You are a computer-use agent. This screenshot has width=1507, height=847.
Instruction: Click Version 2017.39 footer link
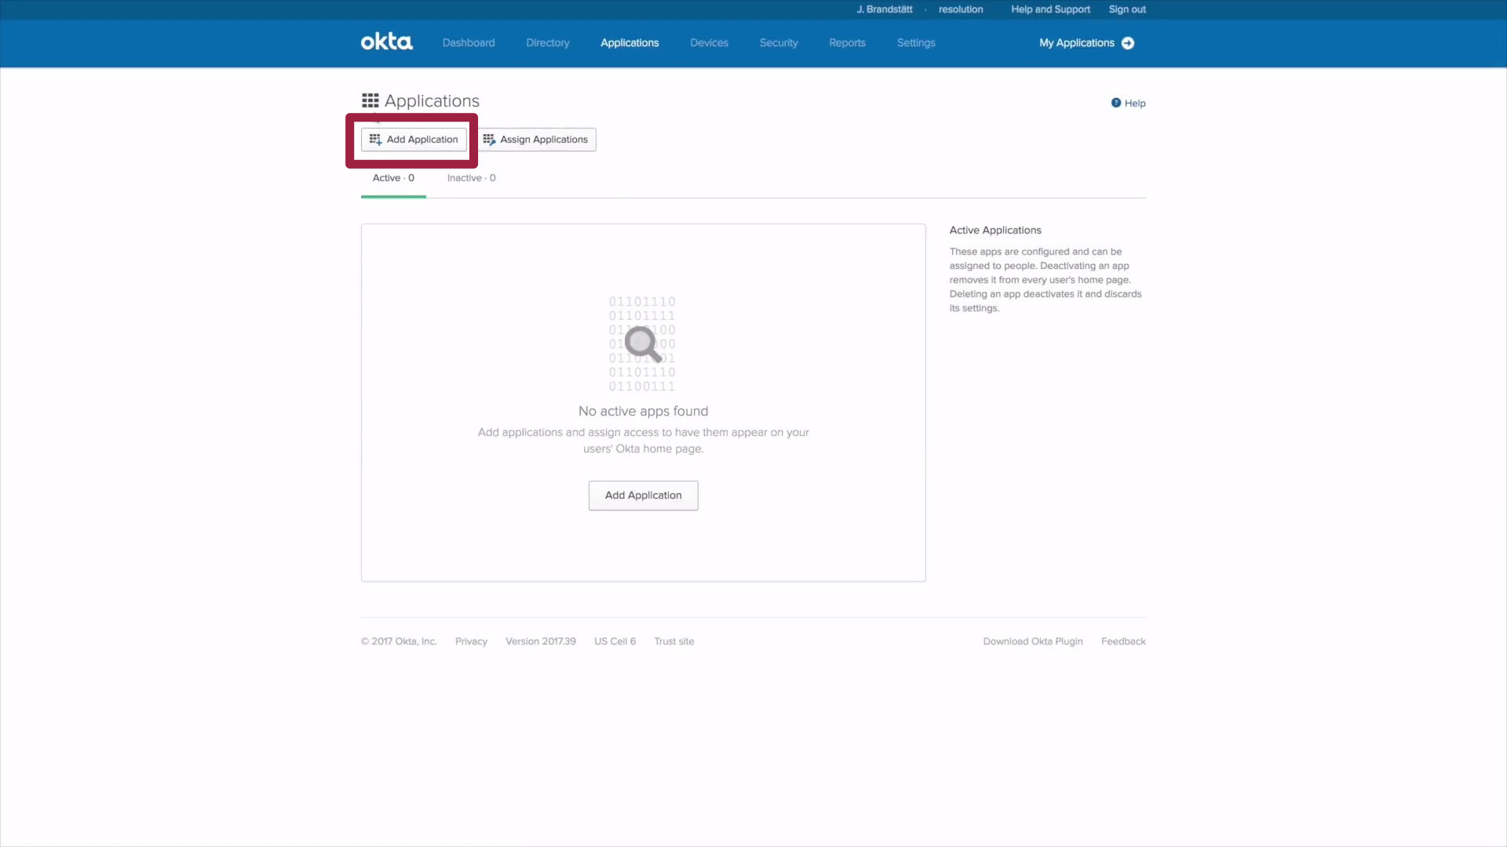click(541, 642)
